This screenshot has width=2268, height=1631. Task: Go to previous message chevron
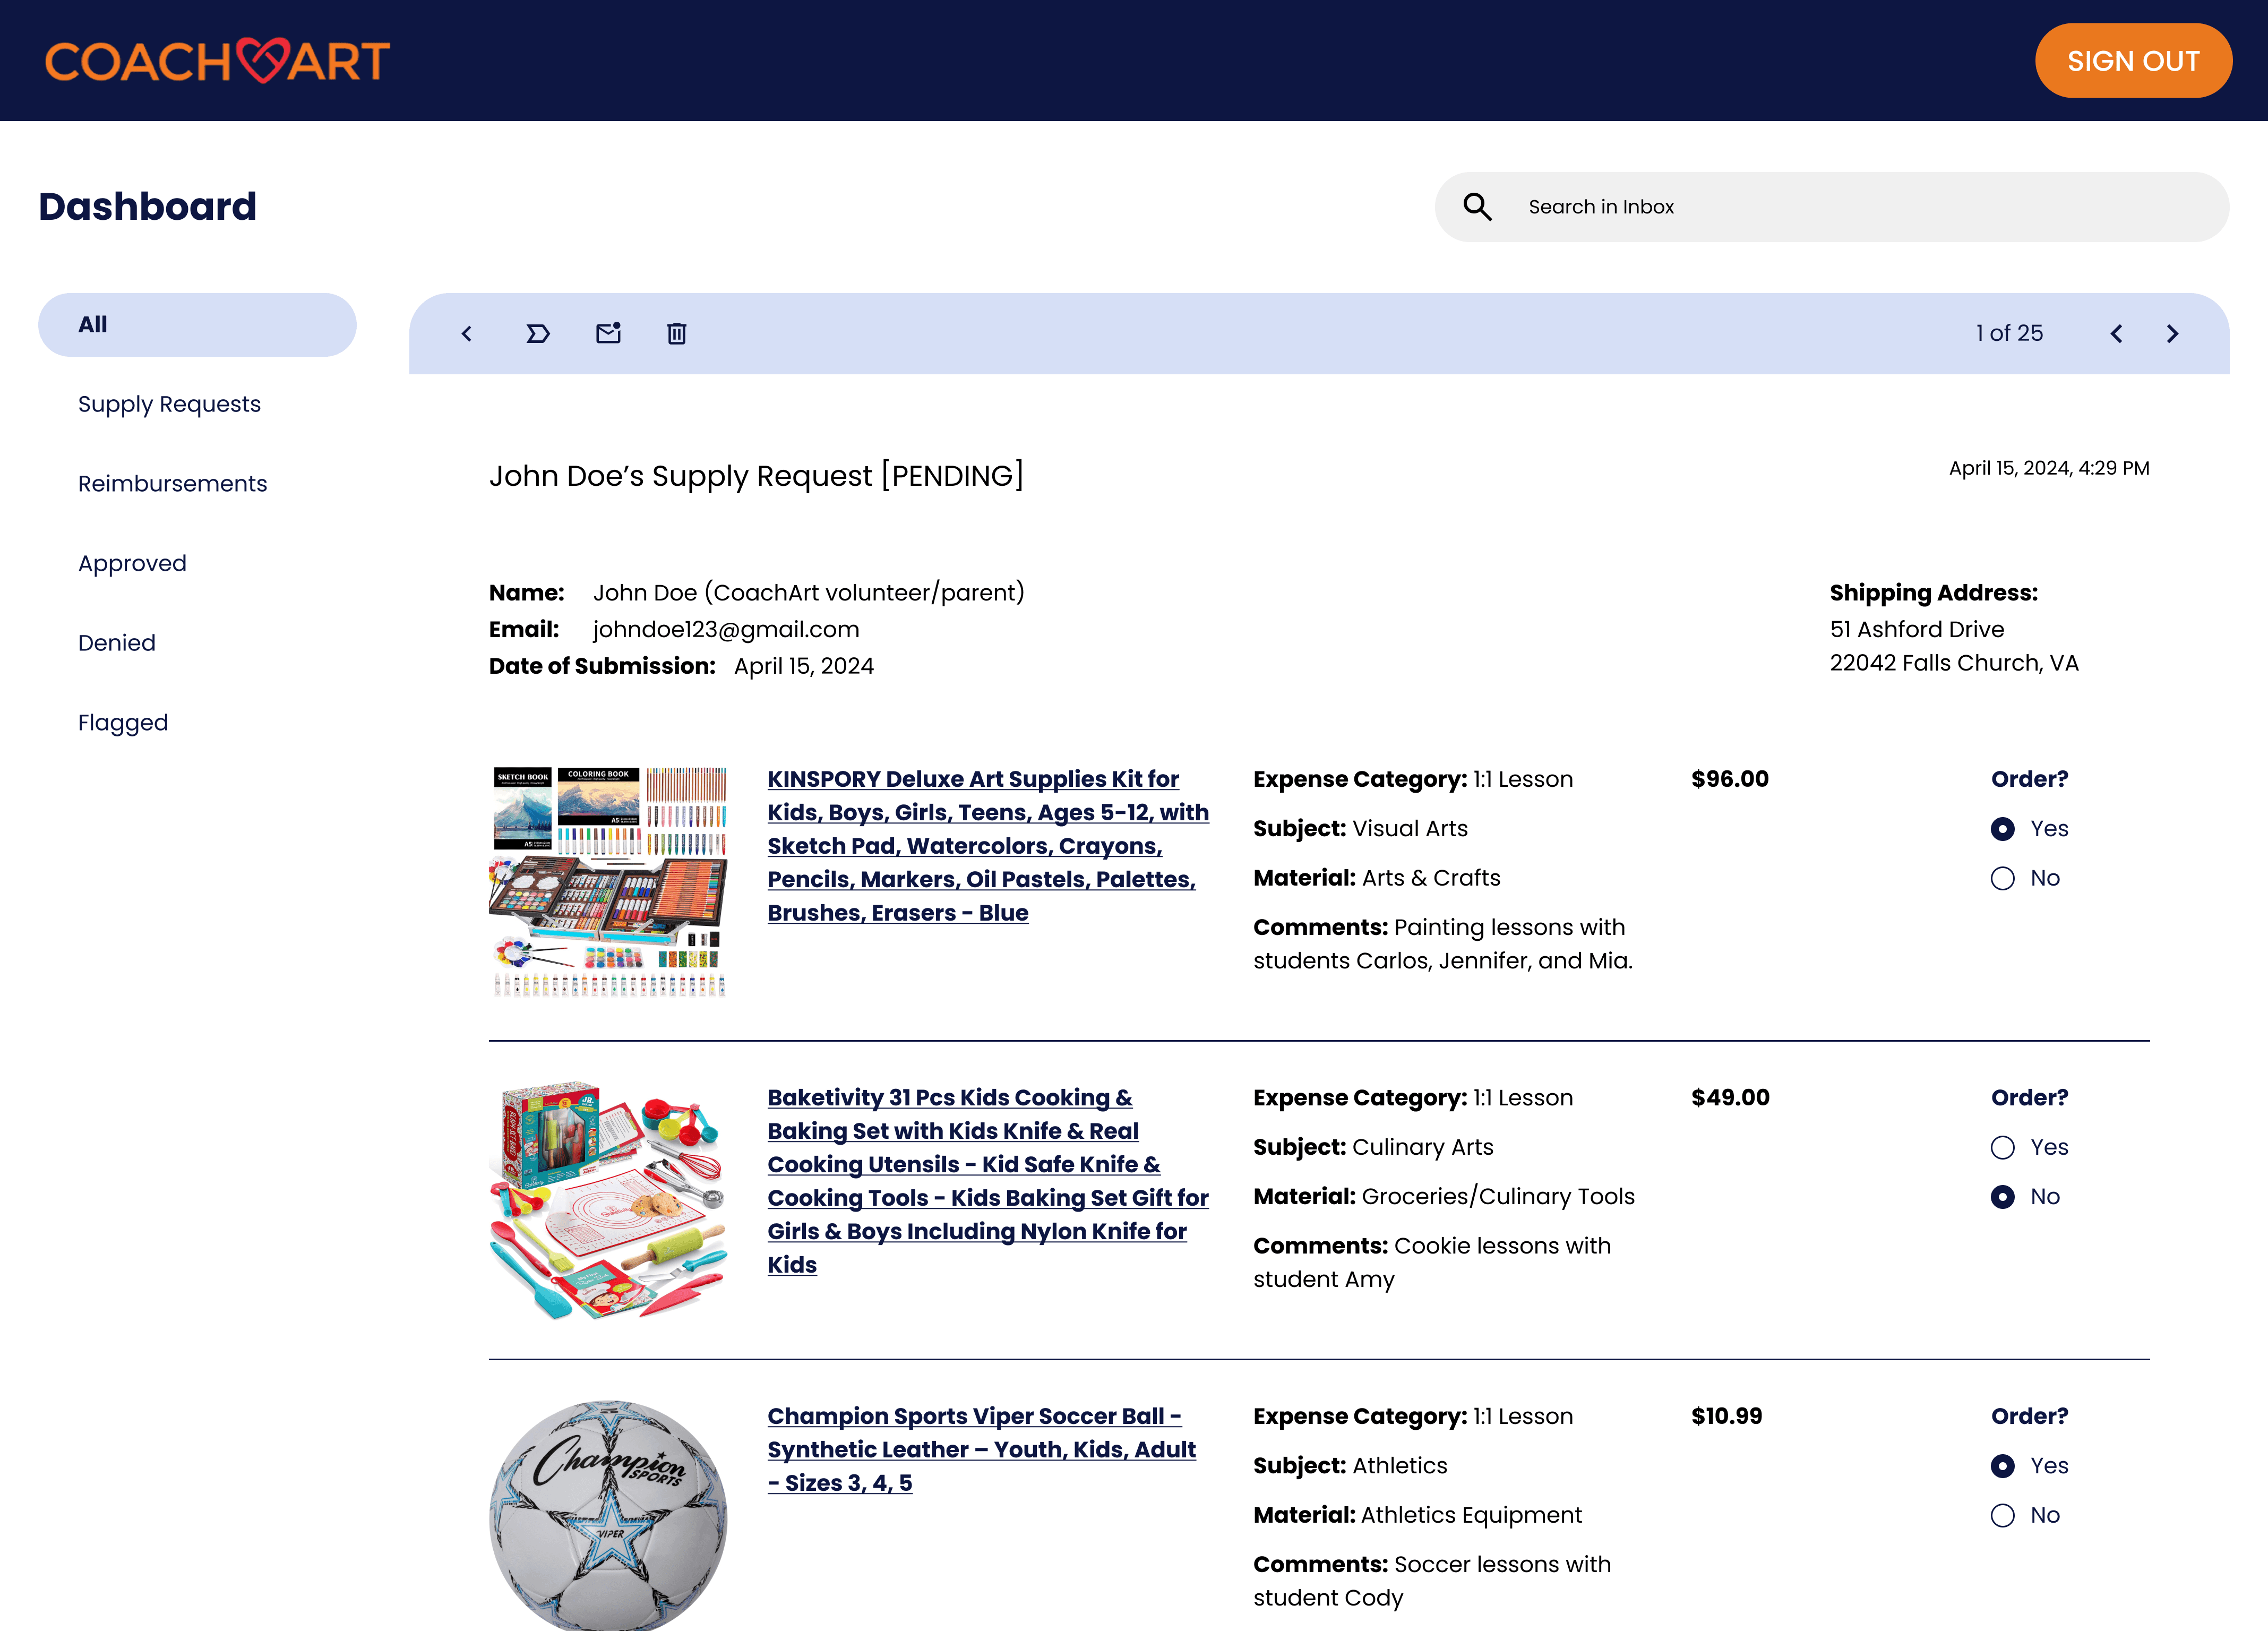(2116, 334)
